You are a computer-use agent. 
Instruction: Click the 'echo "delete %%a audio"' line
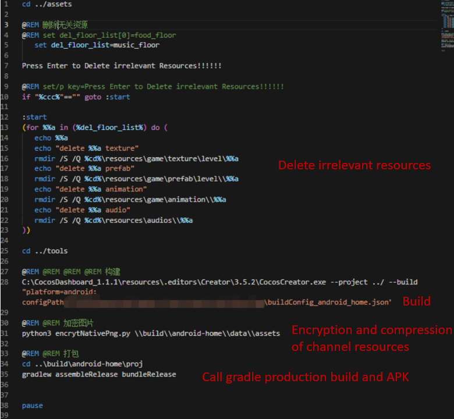coord(82,210)
